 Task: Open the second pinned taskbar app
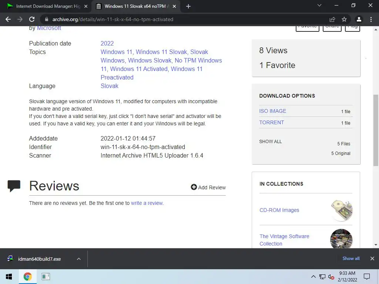[46, 277]
